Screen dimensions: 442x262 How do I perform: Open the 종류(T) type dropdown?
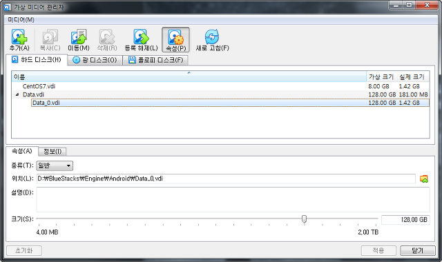[x=55, y=165]
